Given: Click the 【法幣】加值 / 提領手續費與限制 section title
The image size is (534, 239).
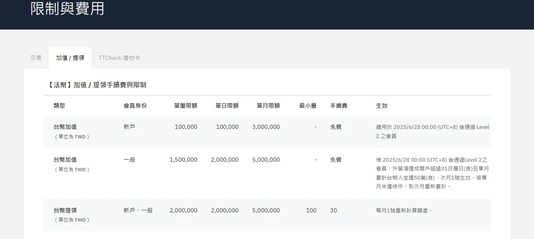Looking at the screenshot, I should point(96,85).
